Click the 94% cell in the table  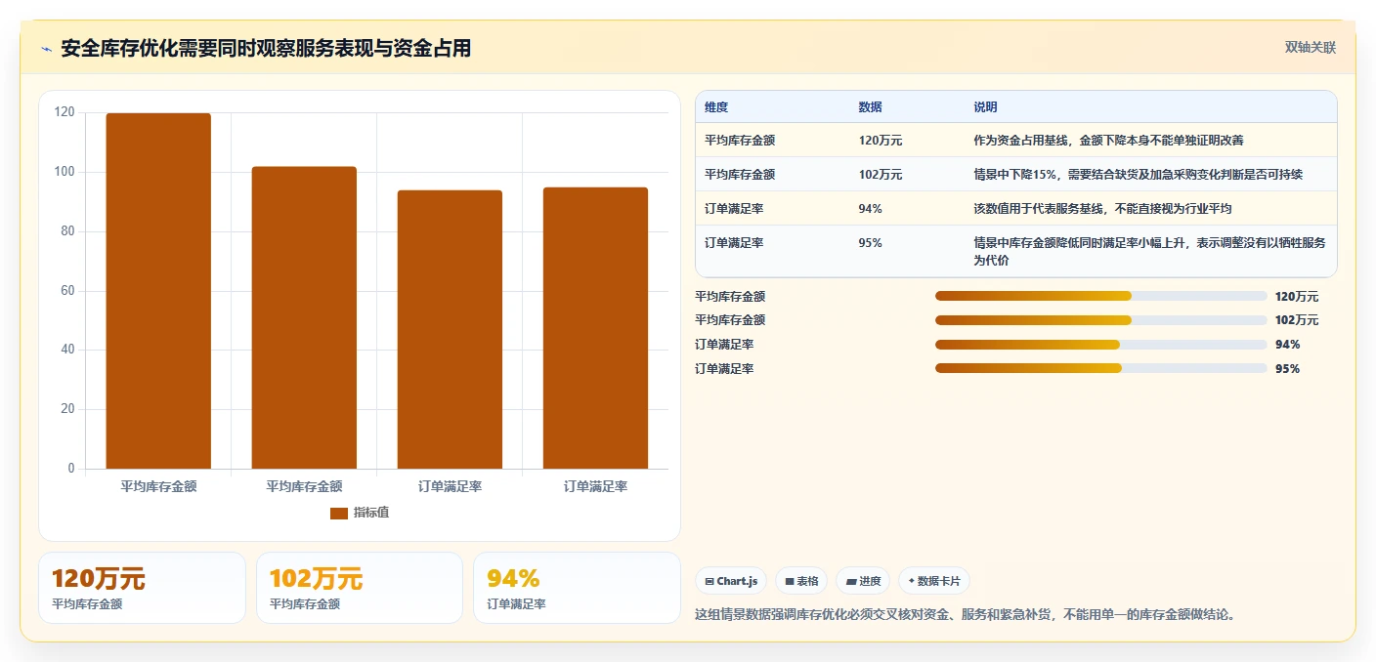[870, 209]
